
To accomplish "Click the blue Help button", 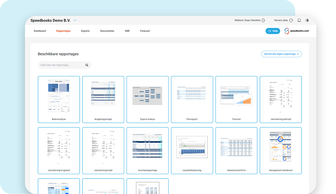I will click(273, 31).
